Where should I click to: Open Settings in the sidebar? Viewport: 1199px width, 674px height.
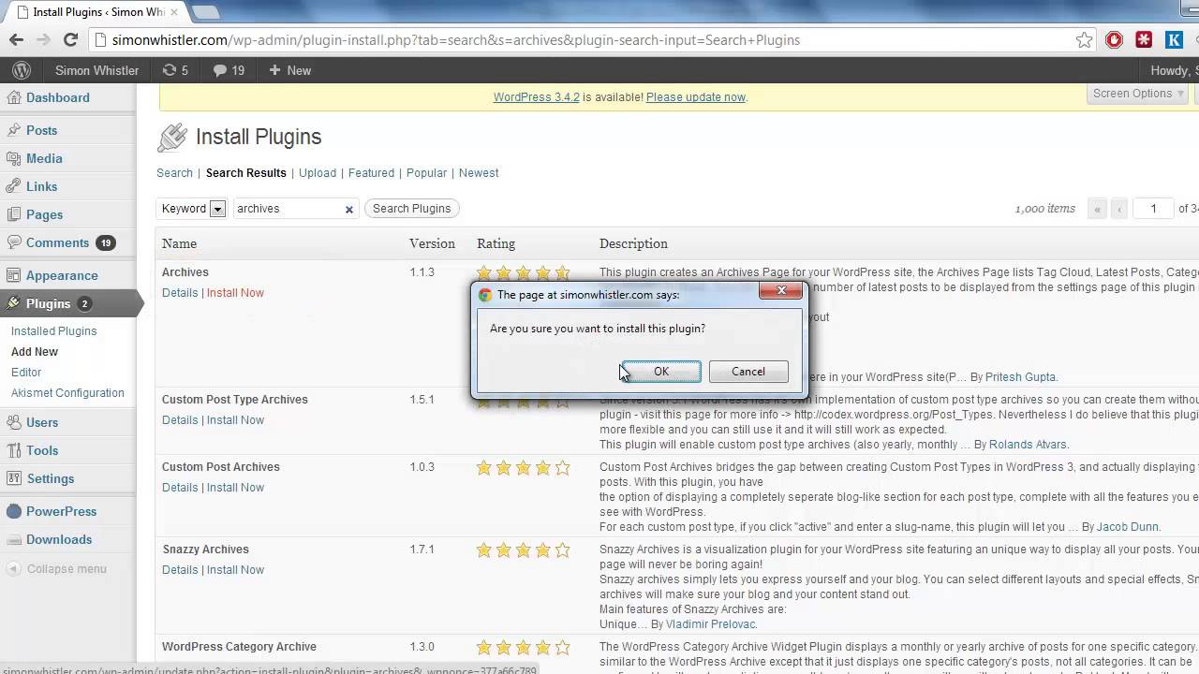[51, 478]
